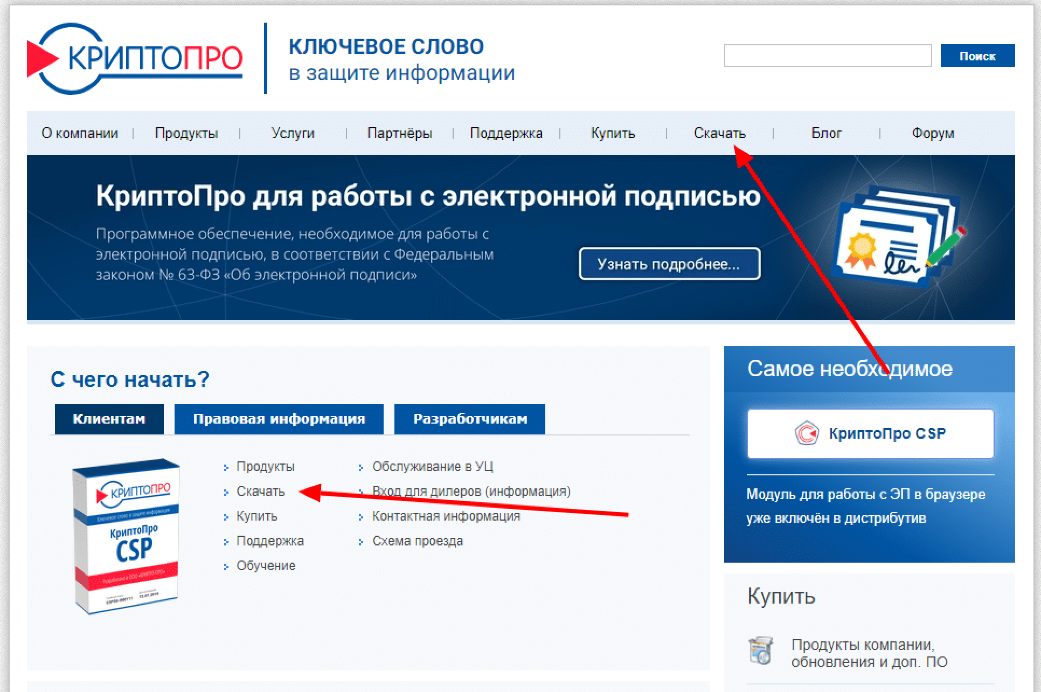The height and width of the screenshot is (692, 1041).
Task: Open the Контактная информация link
Action: 446,516
